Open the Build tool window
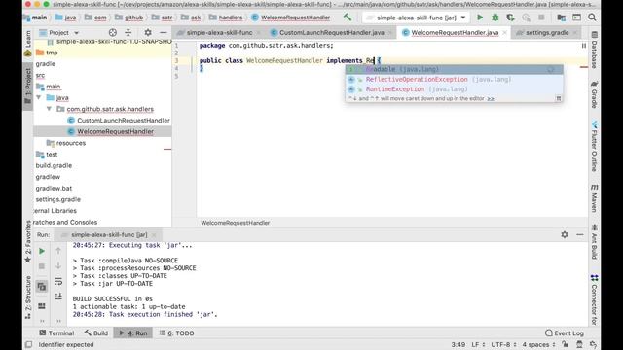 click(x=95, y=332)
